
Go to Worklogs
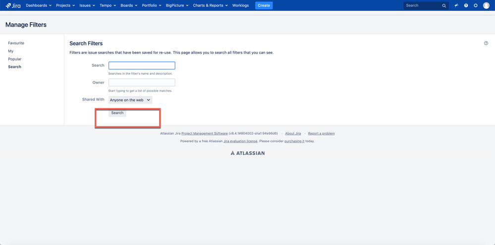tap(240, 5)
